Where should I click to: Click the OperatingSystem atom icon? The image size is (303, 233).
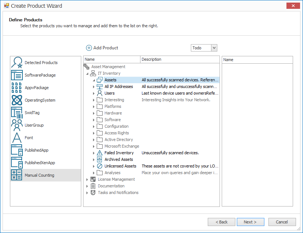[17, 100]
